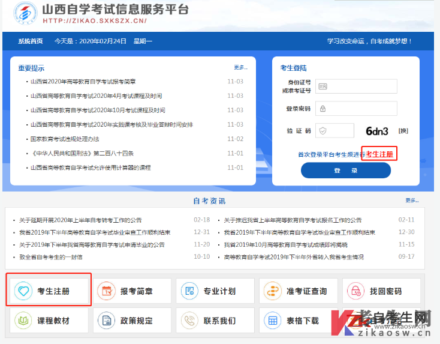Click the 重要提示 panel heading
Screen dimensions: 440x344
click(x=31, y=68)
